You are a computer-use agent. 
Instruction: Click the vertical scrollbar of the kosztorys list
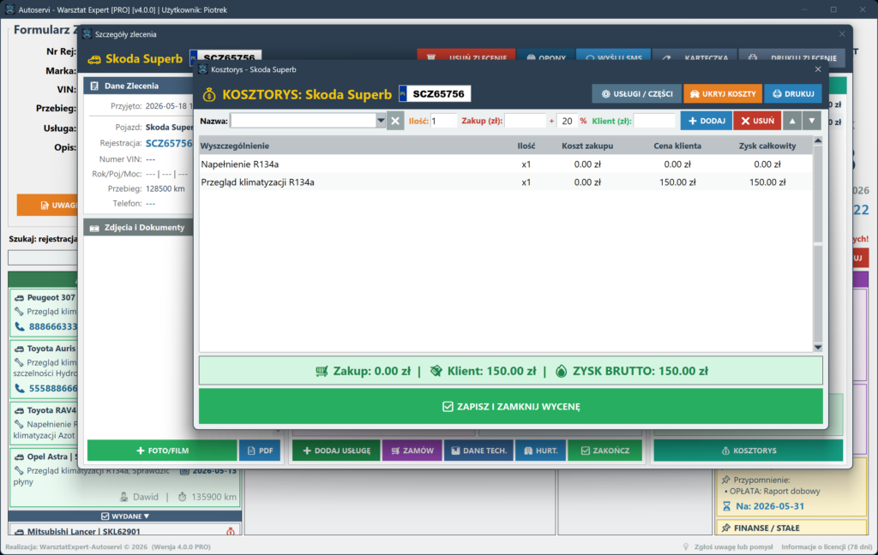817,243
